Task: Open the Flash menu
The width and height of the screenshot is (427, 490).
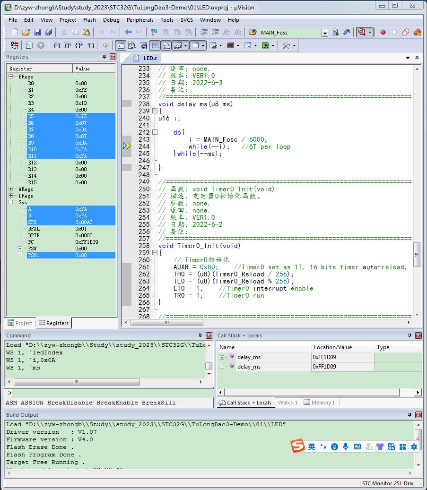Action: point(89,20)
